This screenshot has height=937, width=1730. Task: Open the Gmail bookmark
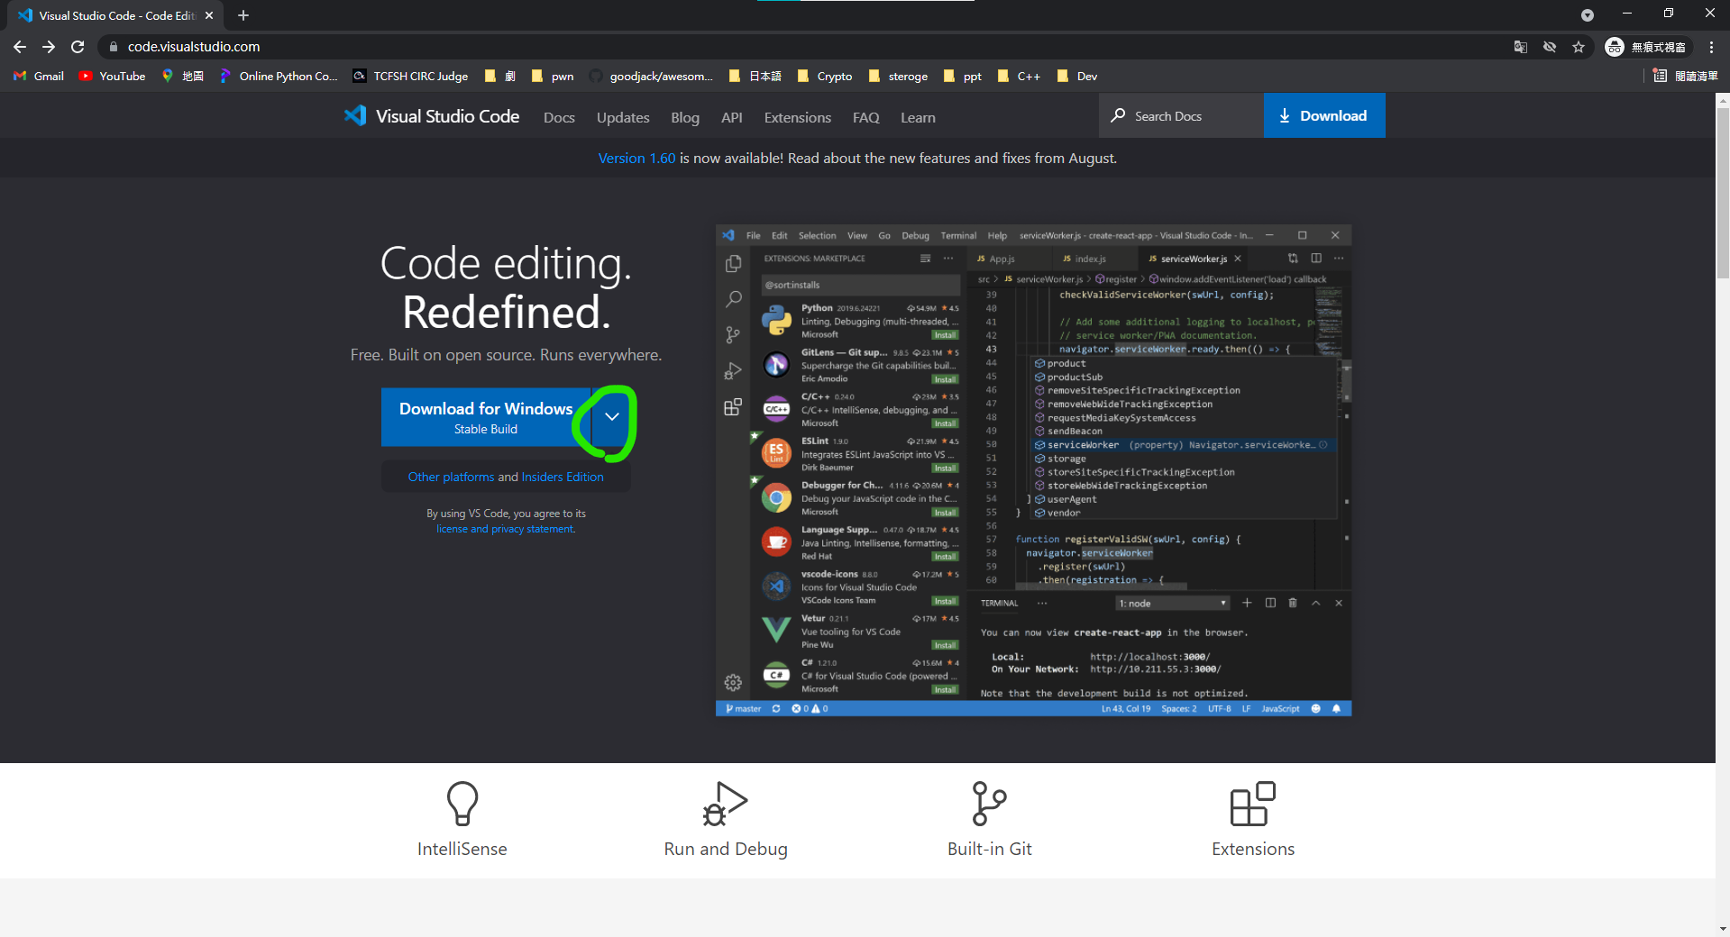pyautogui.click(x=39, y=77)
